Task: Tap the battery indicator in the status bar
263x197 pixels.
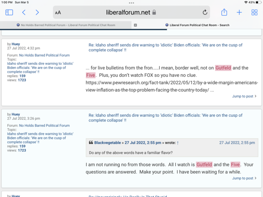Action: coord(258,2)
